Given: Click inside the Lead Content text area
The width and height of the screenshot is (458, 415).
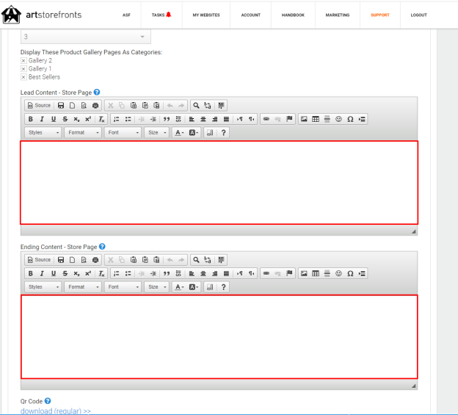Looking at the screenshot, I should (x=219, y=183).
